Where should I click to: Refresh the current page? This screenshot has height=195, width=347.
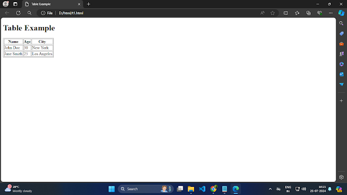click(x=18, y=13)
